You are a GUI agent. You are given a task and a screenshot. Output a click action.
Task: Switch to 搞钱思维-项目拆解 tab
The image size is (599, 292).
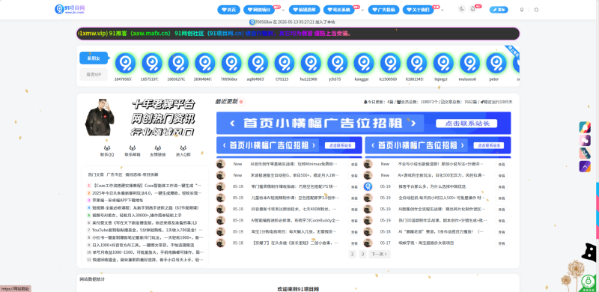[142, 174]
